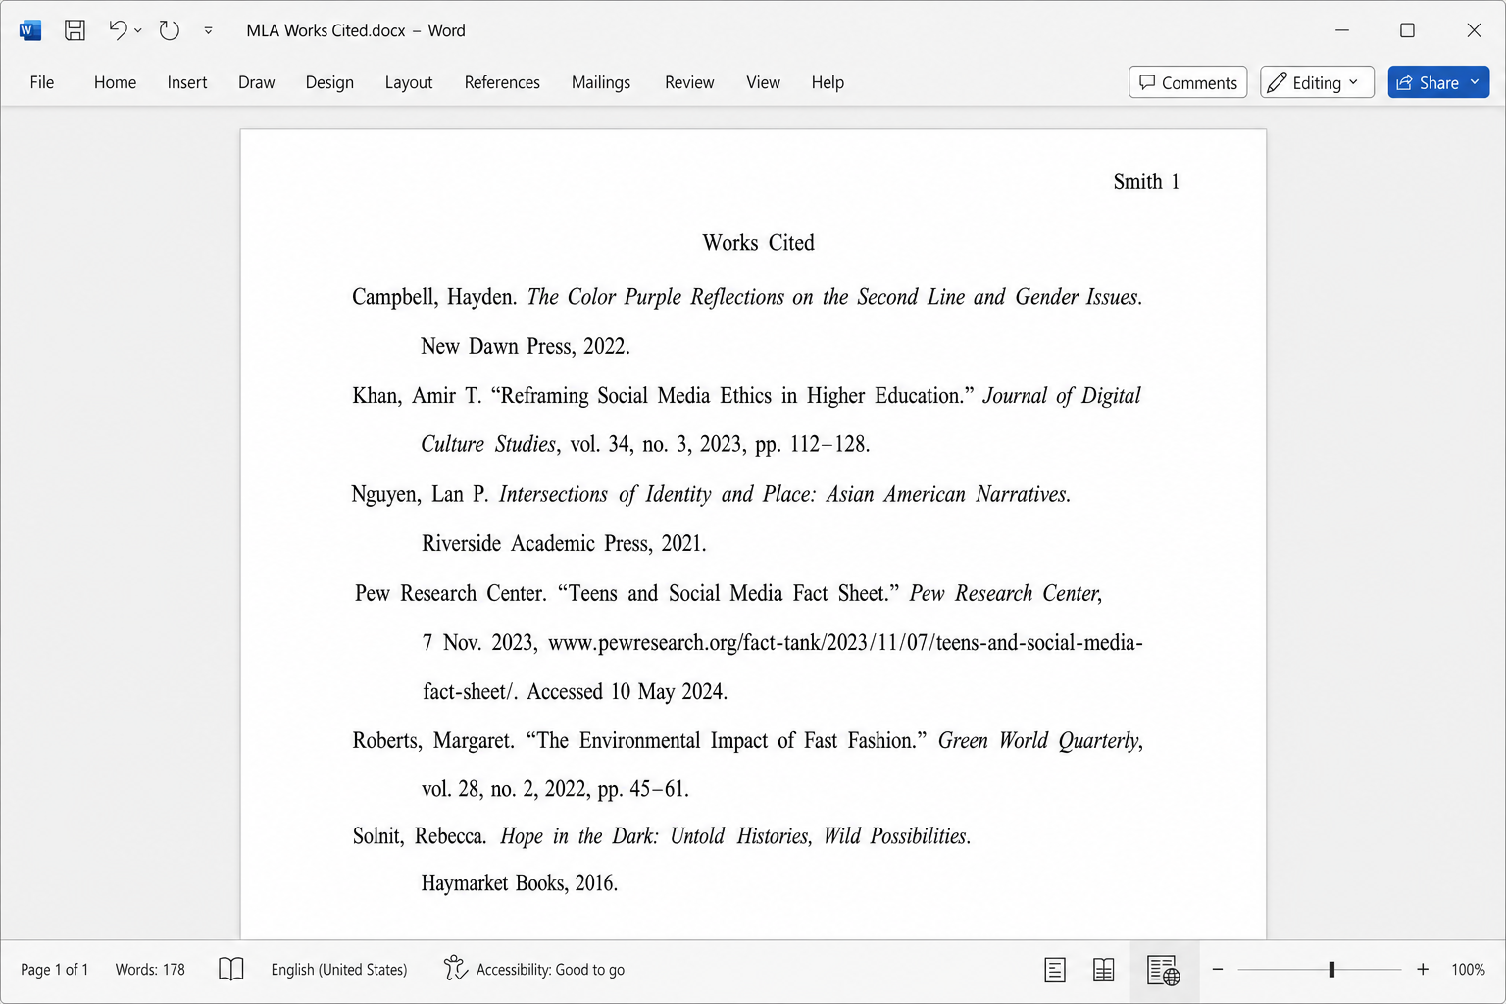
Task: Select the Layout ribbon tab
Action: point(409,82)
